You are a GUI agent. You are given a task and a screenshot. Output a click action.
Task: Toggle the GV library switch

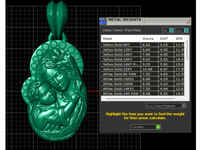pos(168,30)
